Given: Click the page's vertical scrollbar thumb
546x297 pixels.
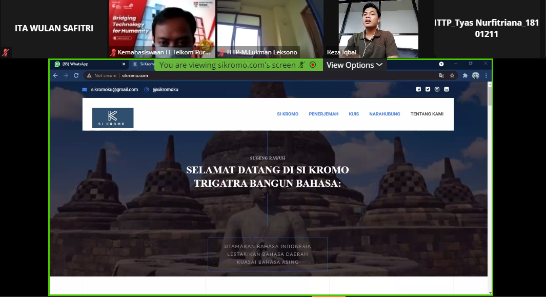Looking at the screenshot, I should tap(490, 96).
